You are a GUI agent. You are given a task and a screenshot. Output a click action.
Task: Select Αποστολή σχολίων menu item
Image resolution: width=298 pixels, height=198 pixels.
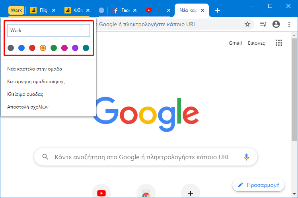pyautogui.click(x=49, y=107)
